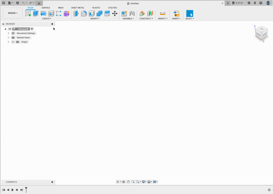
Task: Open the SHEET METAL ribbon tab
Action: click(78, 8)
